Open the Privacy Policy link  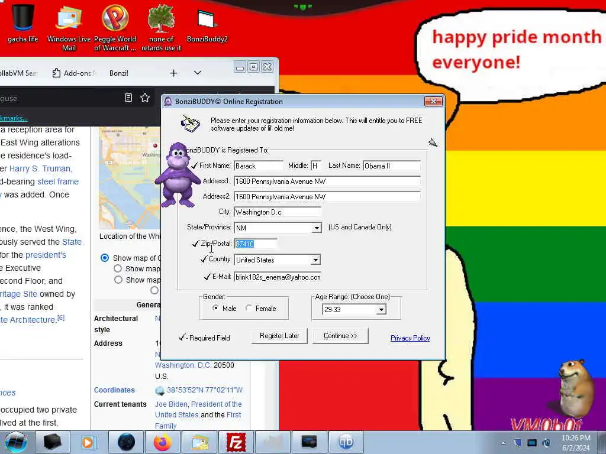point(410,338)
